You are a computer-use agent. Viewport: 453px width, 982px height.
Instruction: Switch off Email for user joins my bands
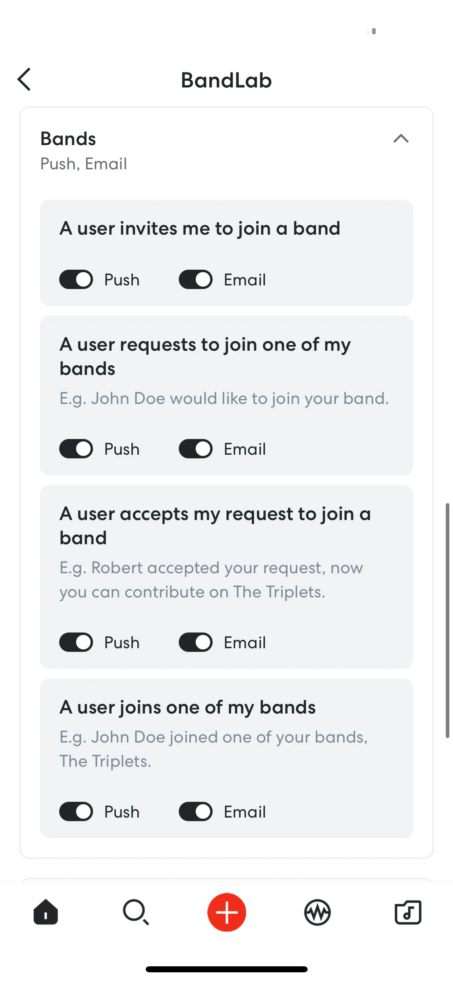[196, 811]
